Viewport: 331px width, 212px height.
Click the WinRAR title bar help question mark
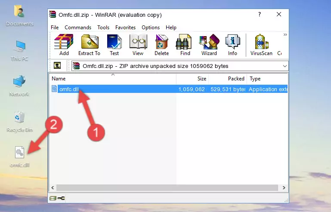click(x=260, y=14)
